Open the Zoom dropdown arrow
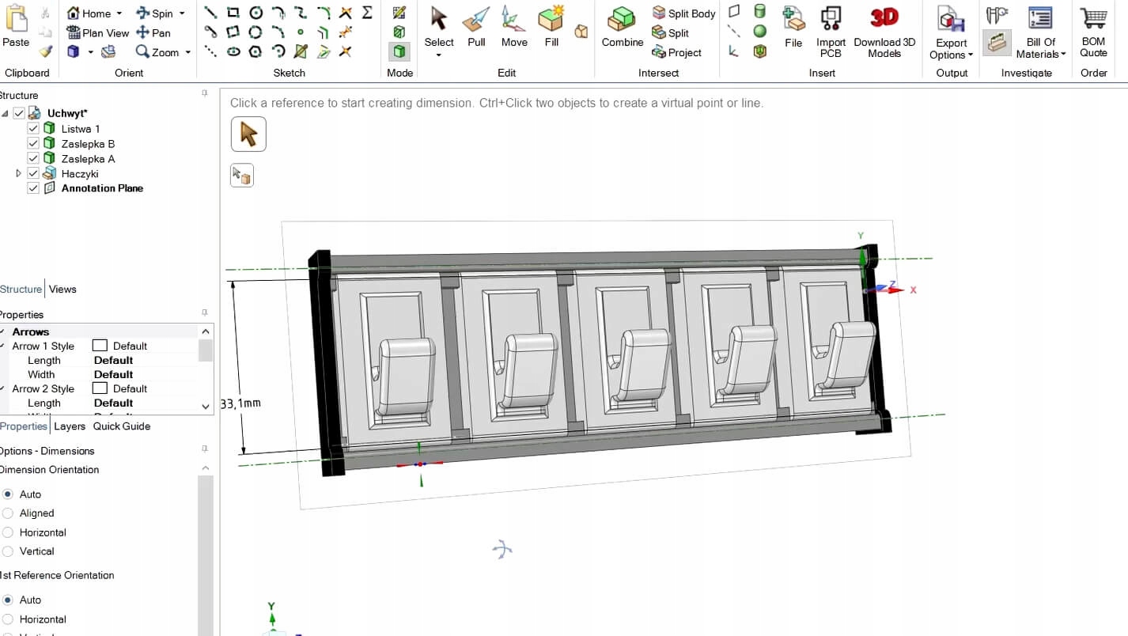 pyautogui.click(x=187, y=52)
